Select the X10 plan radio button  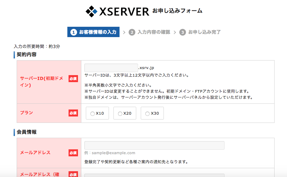coord(93,114)
